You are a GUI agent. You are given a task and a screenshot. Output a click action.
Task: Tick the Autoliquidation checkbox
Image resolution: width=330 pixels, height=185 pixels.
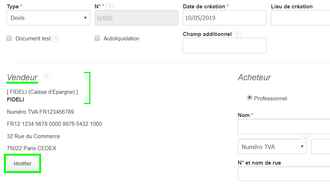[x=97, y=39]
